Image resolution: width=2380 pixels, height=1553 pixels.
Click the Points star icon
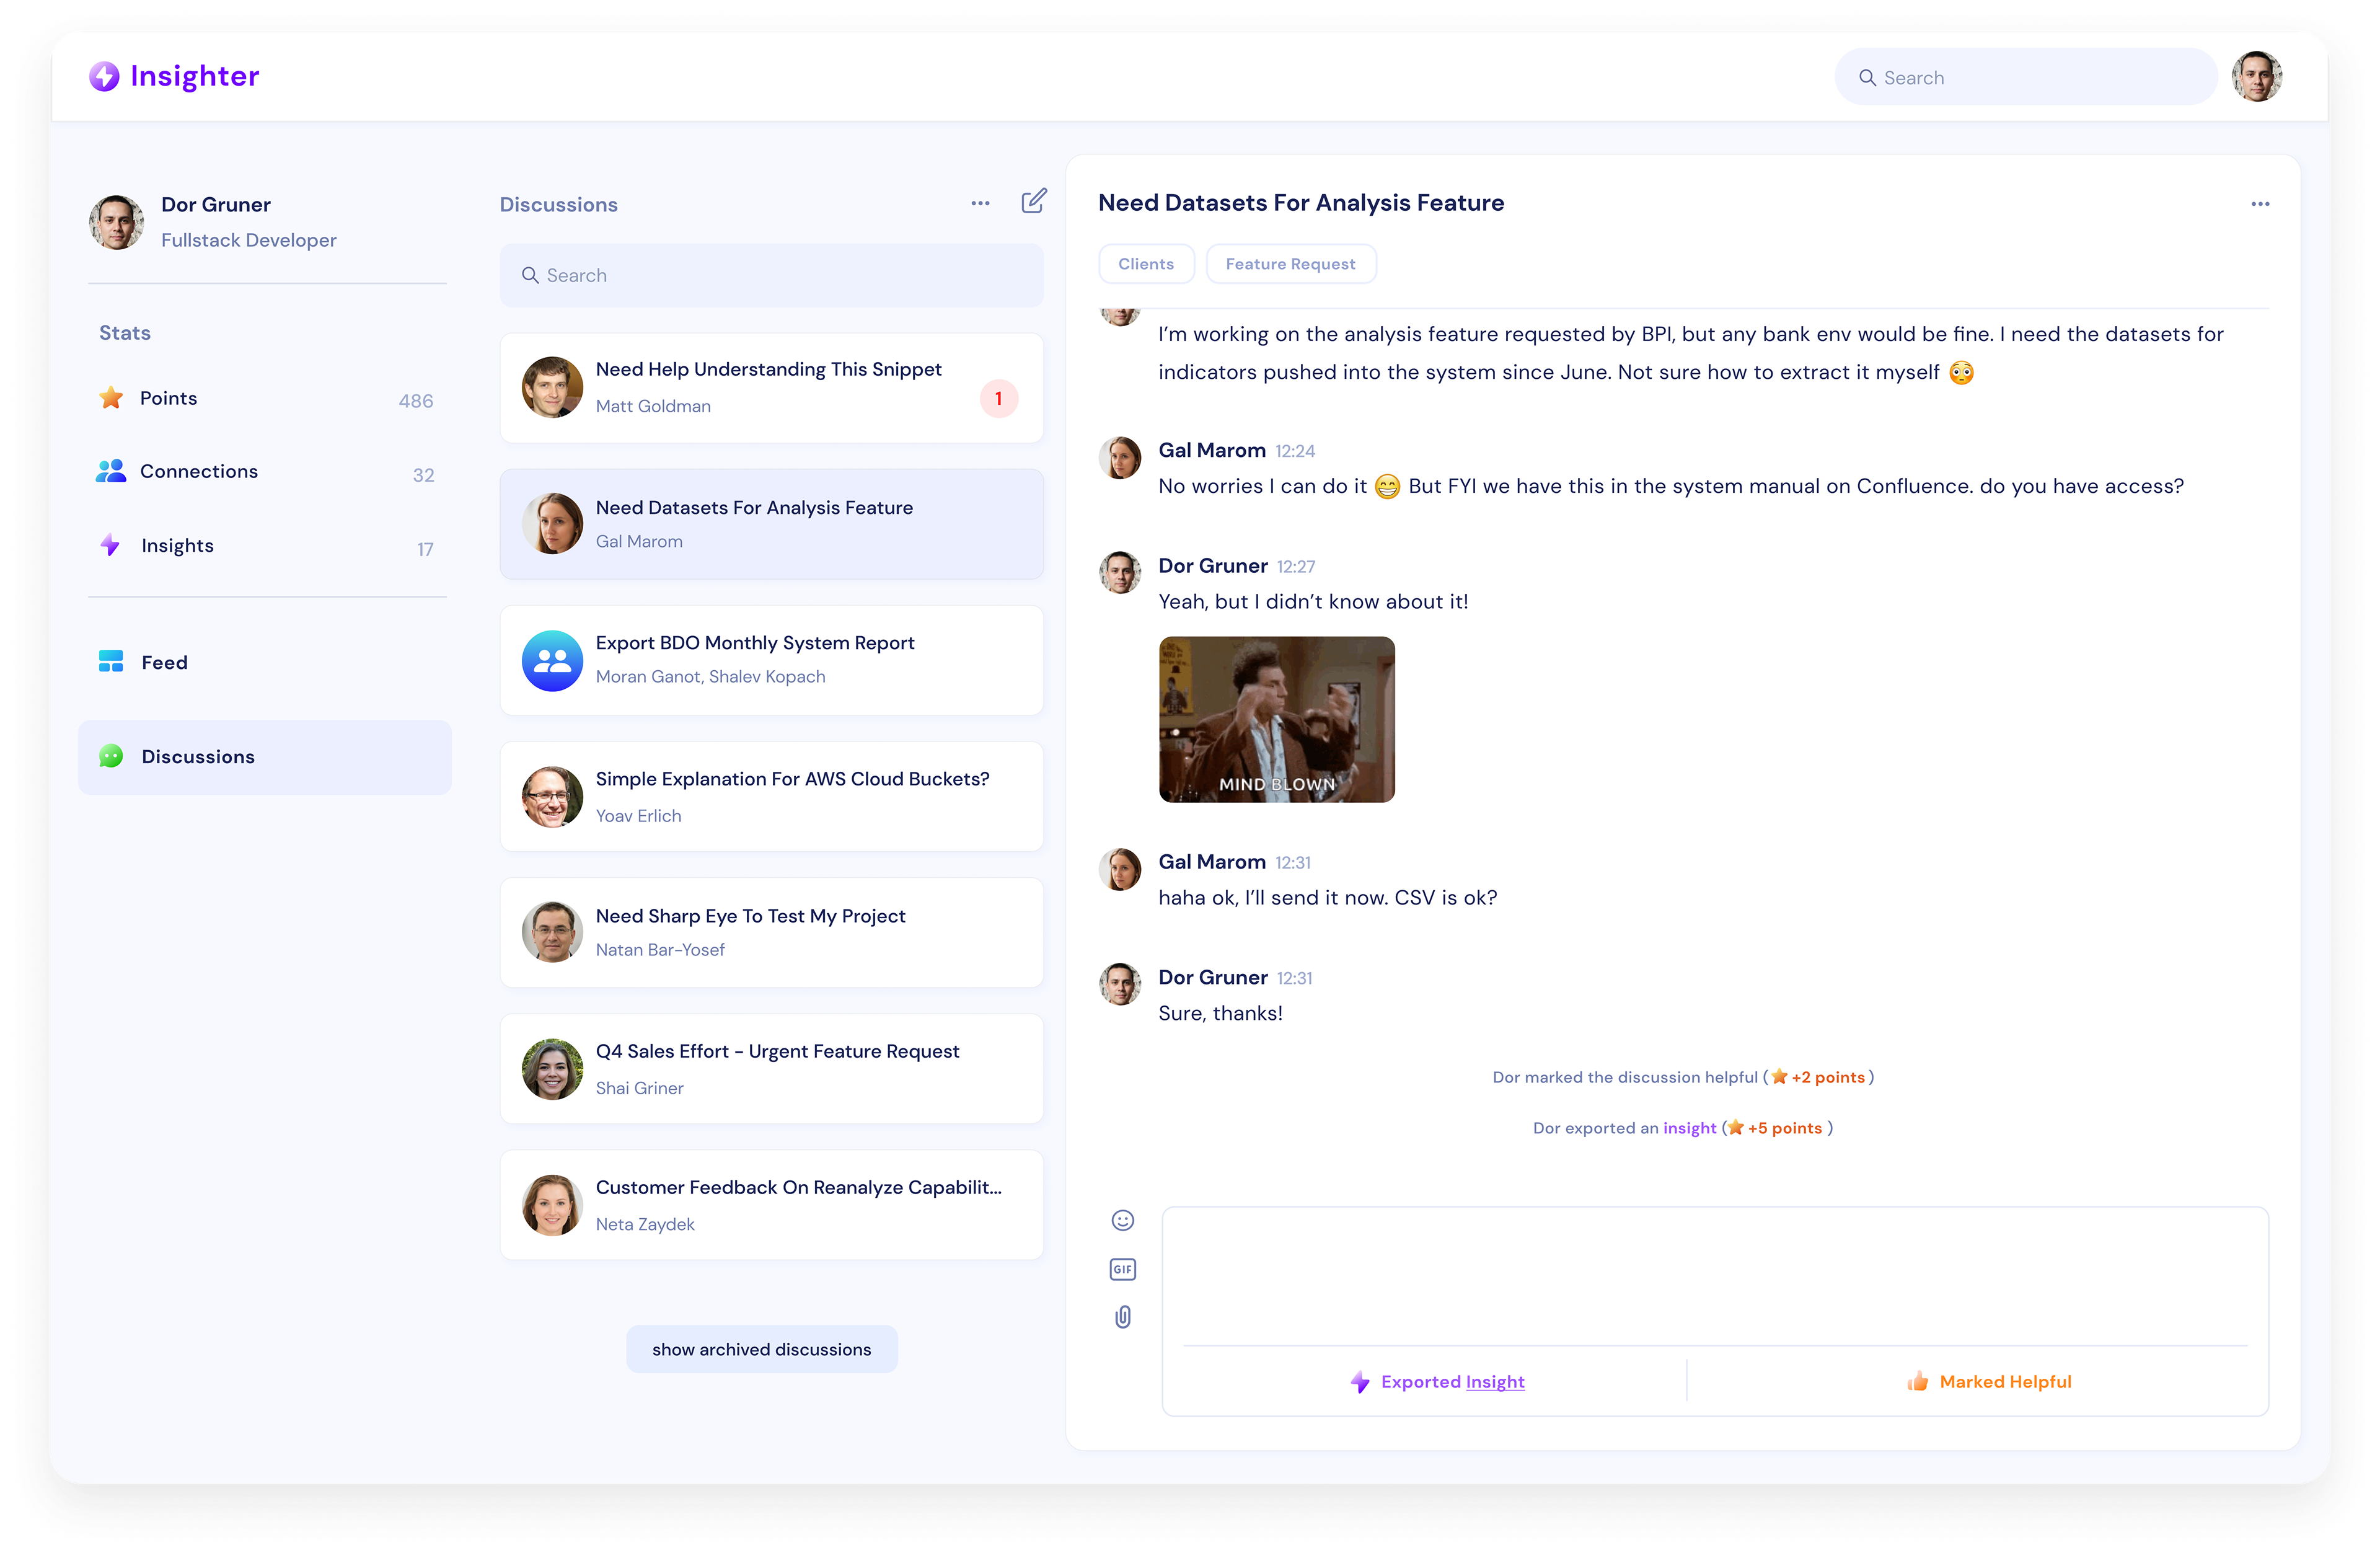[x=111, y=398]
